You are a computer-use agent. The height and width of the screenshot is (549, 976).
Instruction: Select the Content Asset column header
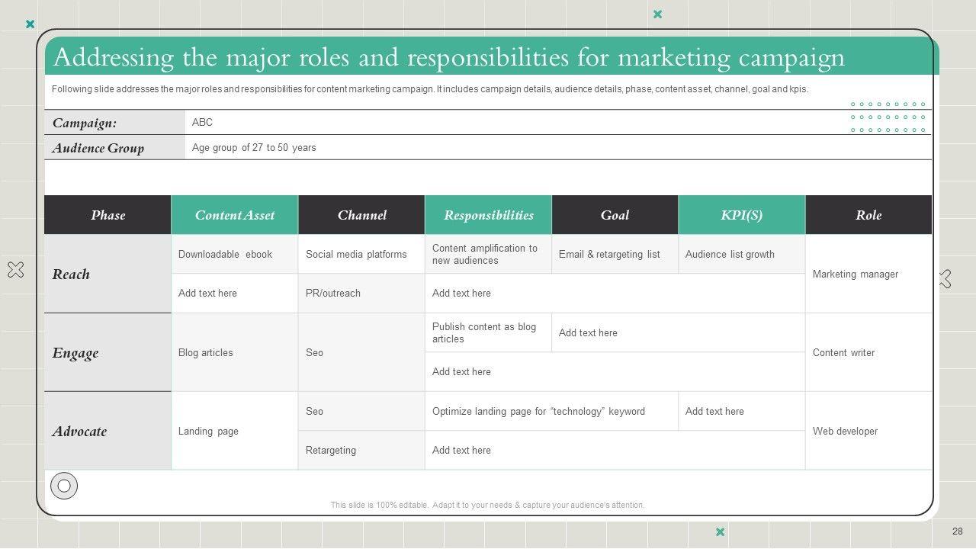pos(235,215)
